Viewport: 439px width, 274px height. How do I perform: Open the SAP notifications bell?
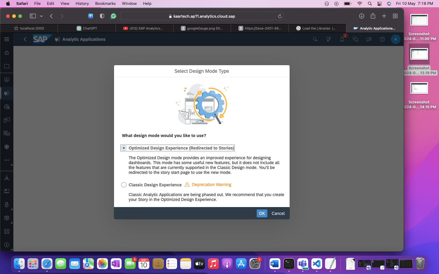coord(342,39)
